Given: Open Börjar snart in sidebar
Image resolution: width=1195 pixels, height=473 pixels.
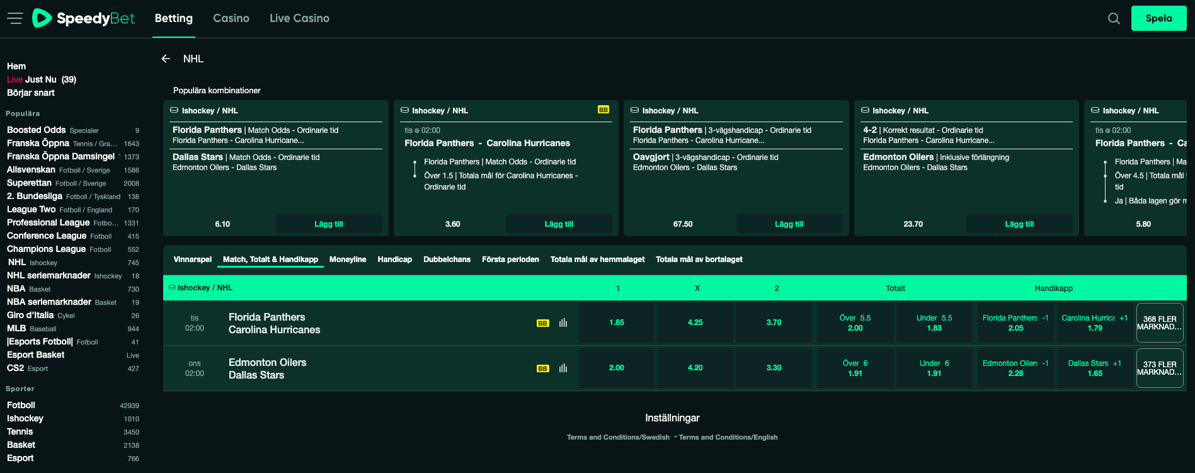Looking at the screenshot, I should tap(31, 93).
